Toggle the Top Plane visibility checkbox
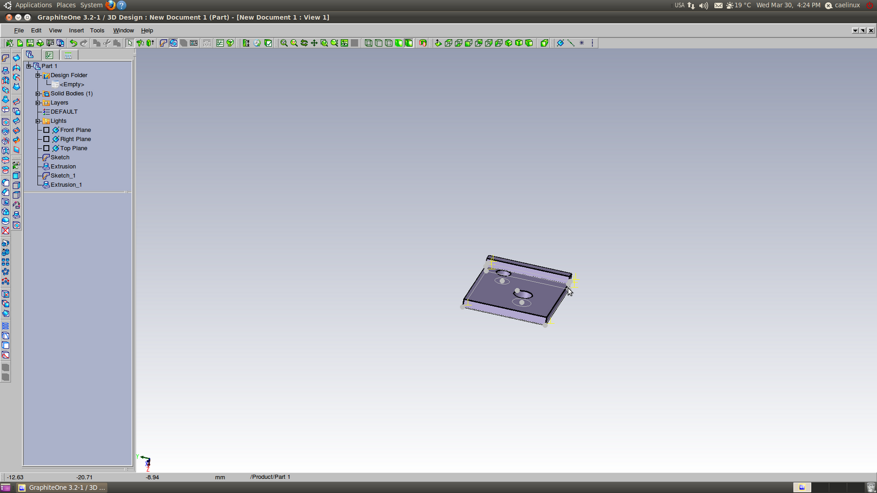Image resolution: width=877 pixels, height=493 pixels. [x=46, y=148]
